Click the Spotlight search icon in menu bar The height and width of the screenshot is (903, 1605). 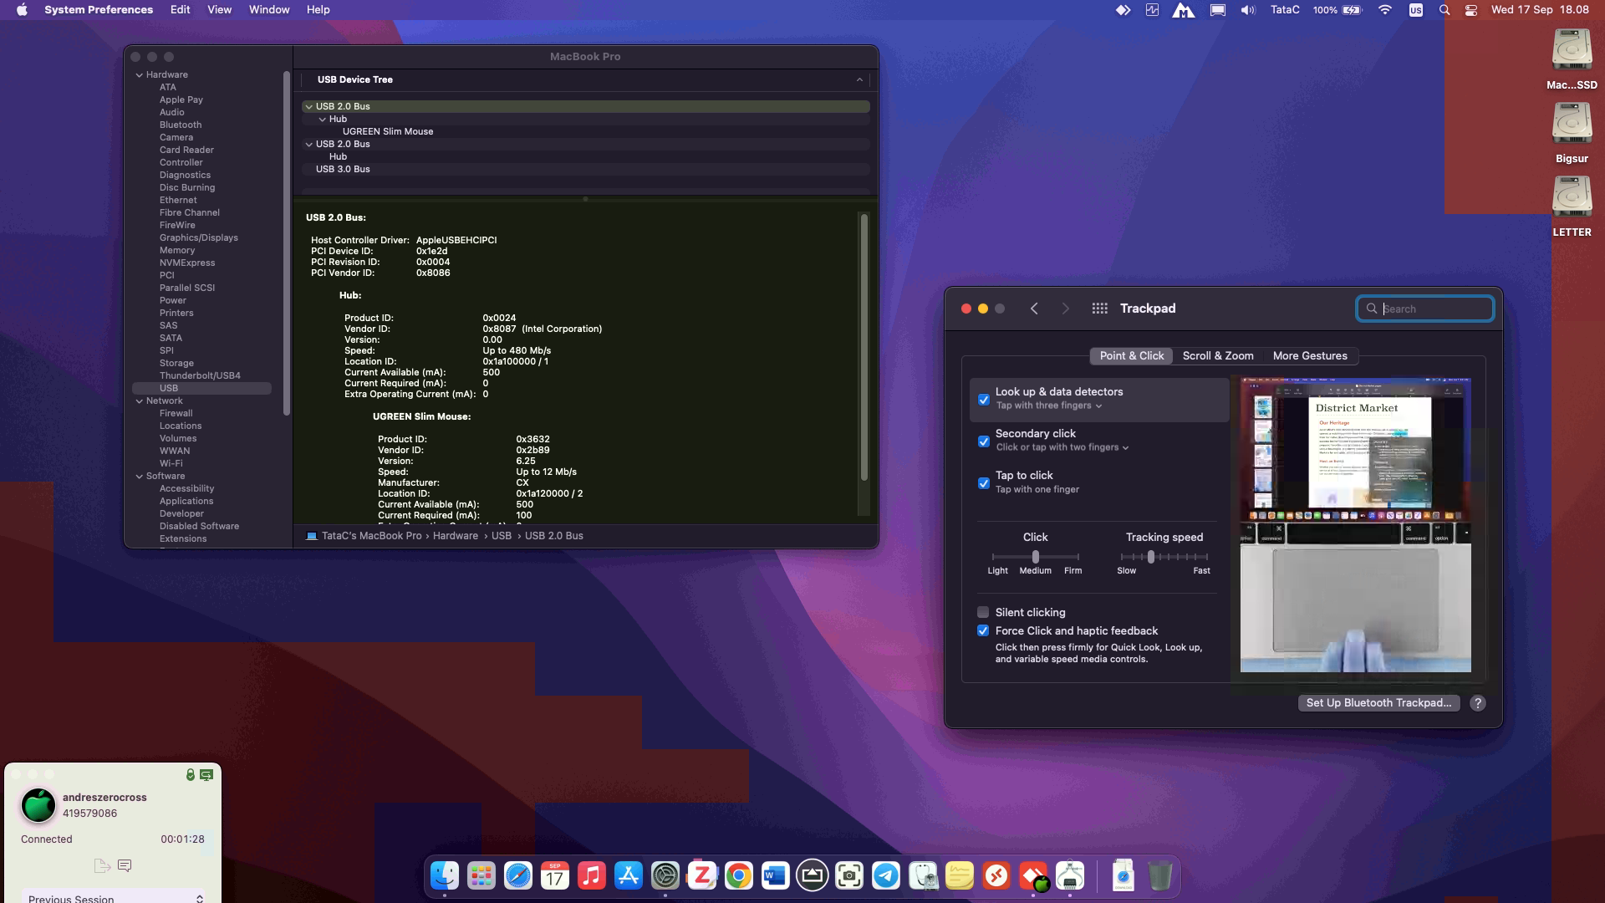[1444, 10]
